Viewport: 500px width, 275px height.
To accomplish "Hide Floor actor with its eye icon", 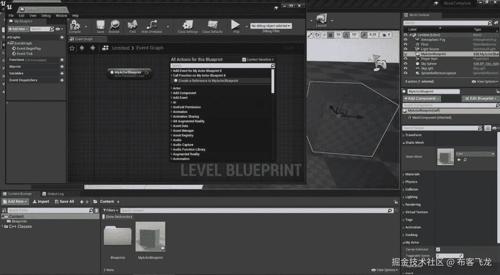I will pyautogui.click(x=406, y=45).
